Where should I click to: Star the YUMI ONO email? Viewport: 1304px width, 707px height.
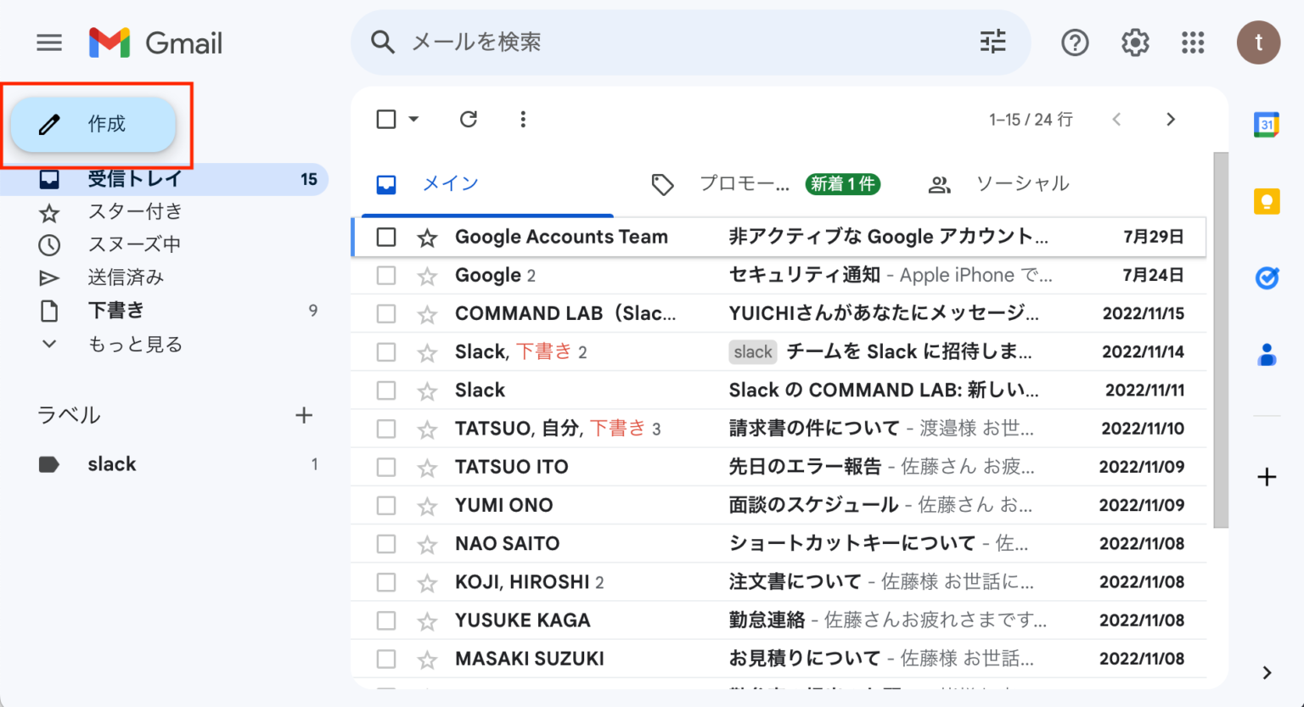[427, 506]
